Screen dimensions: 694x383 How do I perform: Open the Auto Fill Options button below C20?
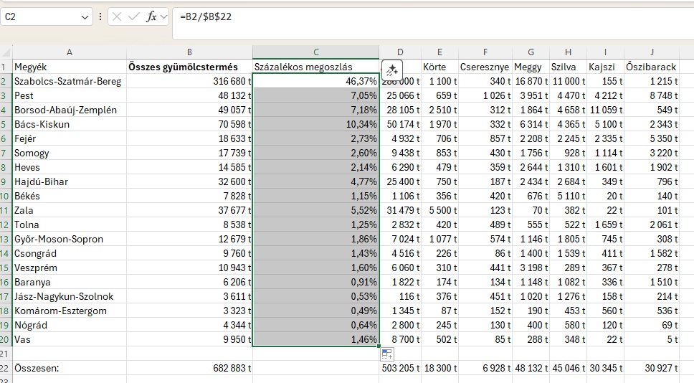point(387,353)
